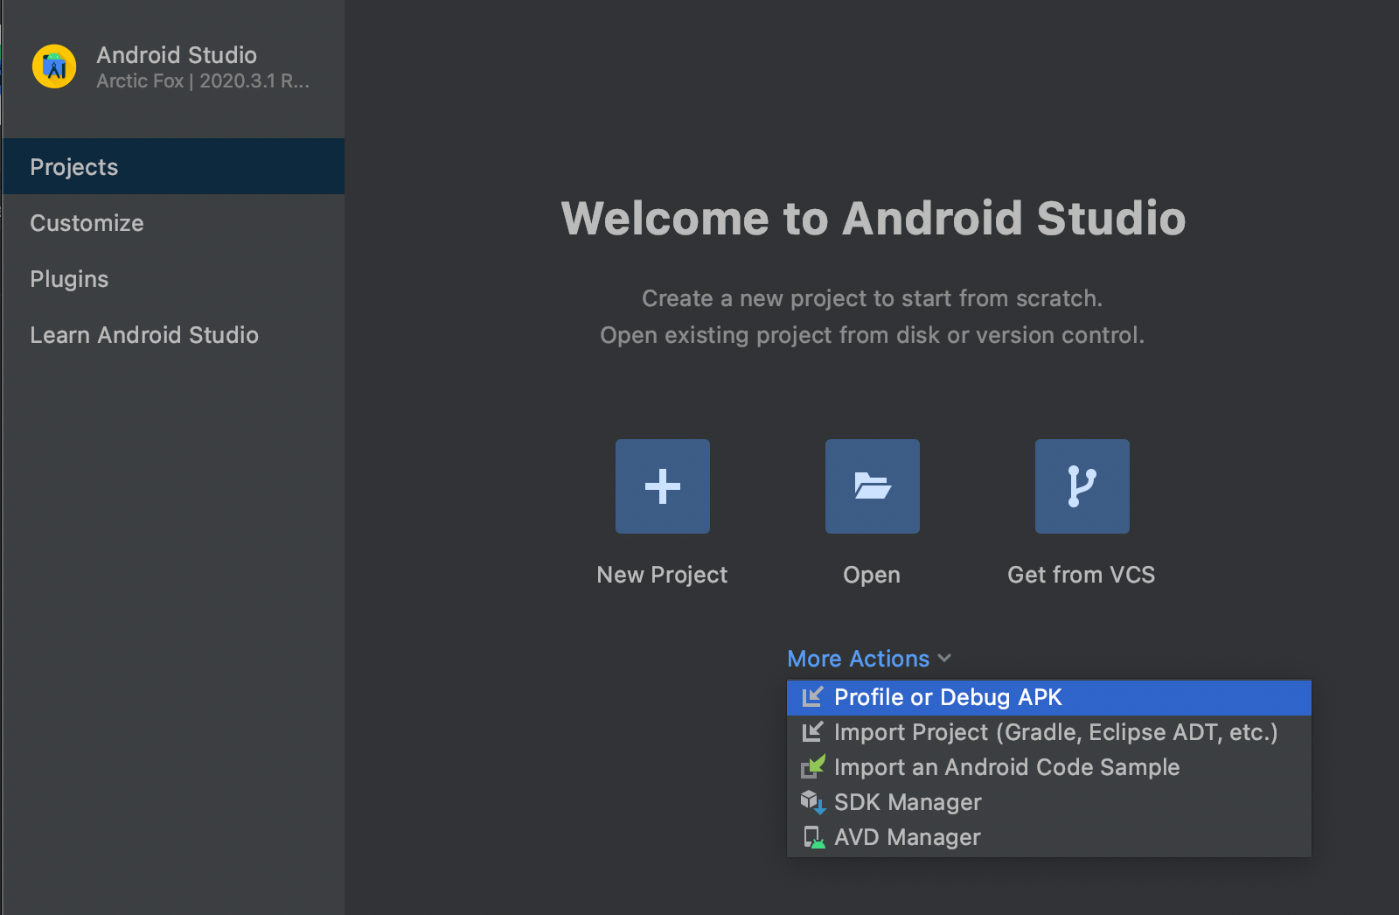Image resolution: width=1399 pixels, height=915 pixels.
Task: Click the Android Studio title text
Action: 177,55
